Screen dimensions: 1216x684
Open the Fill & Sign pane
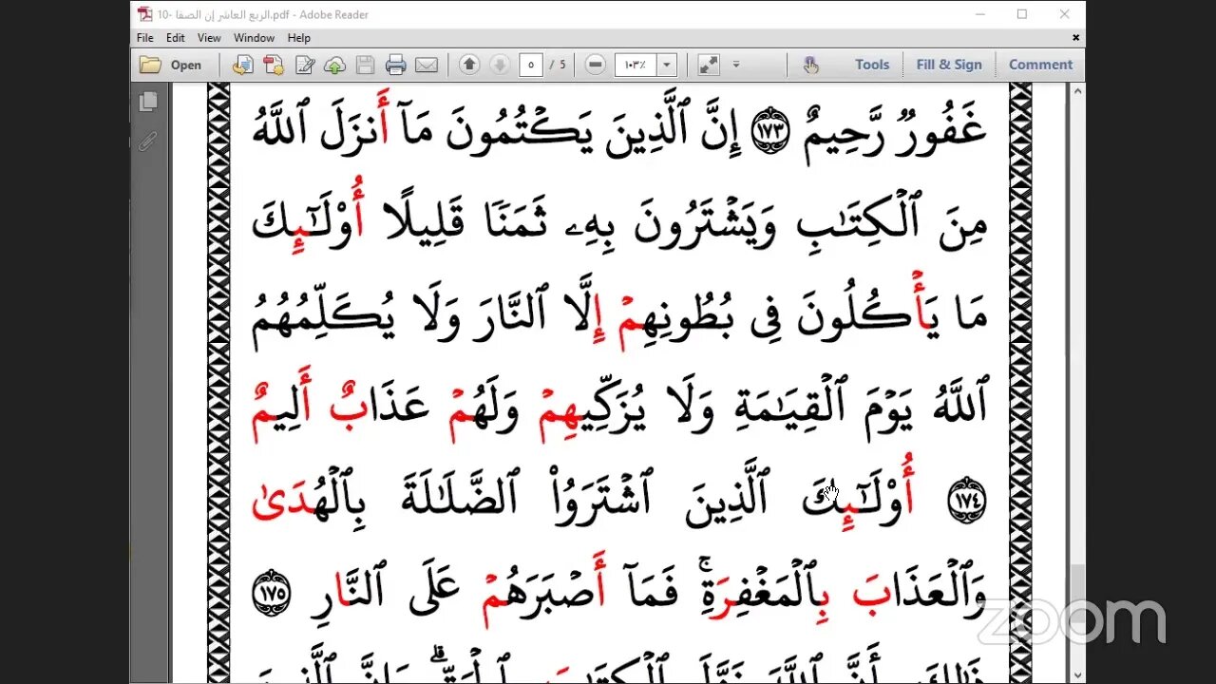(949, 65)
